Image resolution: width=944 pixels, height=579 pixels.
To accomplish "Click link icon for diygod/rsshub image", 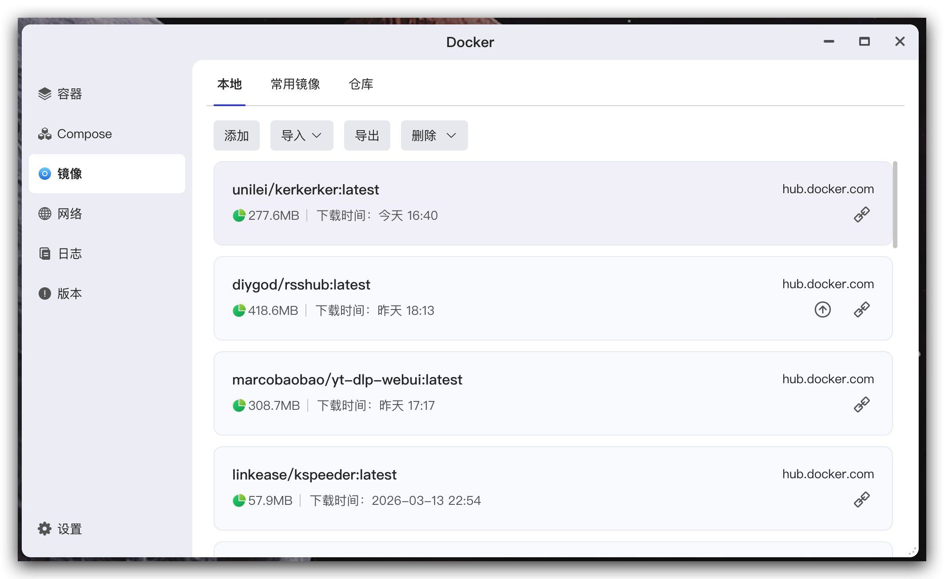I will pyautogui.click(x=861, y=309).
